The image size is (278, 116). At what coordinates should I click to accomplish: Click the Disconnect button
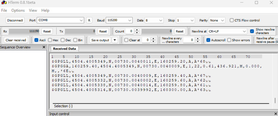click(15, 20)
